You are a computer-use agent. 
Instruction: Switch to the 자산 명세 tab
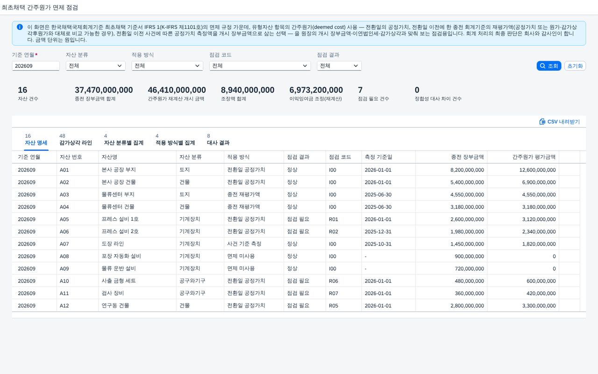point(36,140)
